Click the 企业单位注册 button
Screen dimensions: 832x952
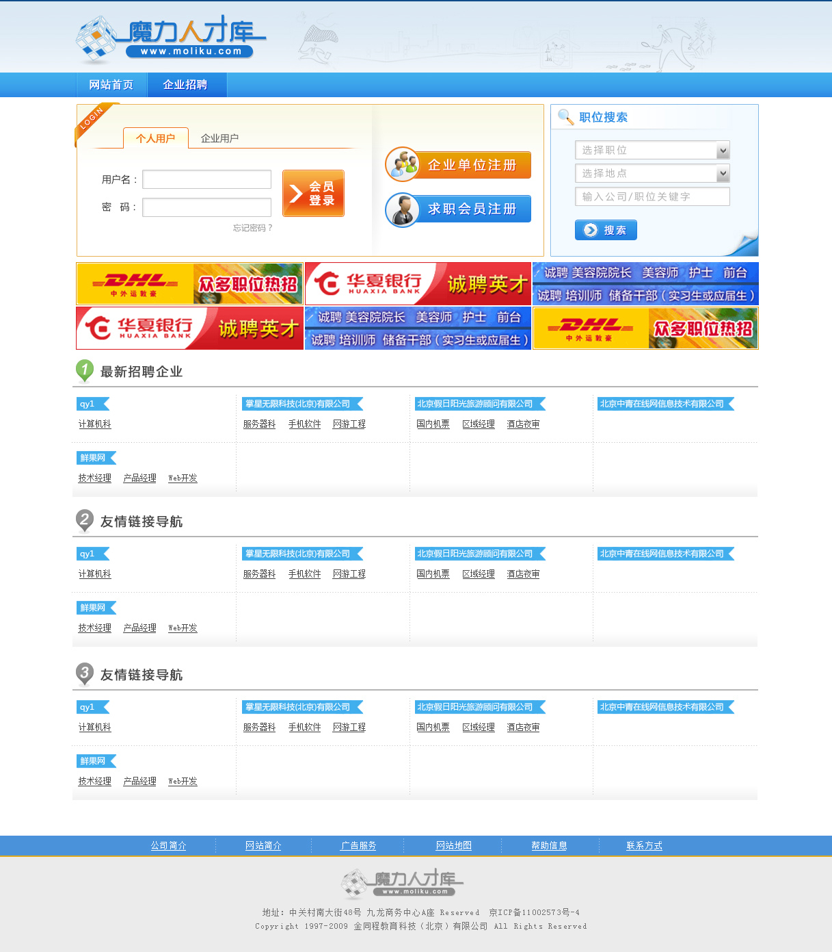click(458, 165)
